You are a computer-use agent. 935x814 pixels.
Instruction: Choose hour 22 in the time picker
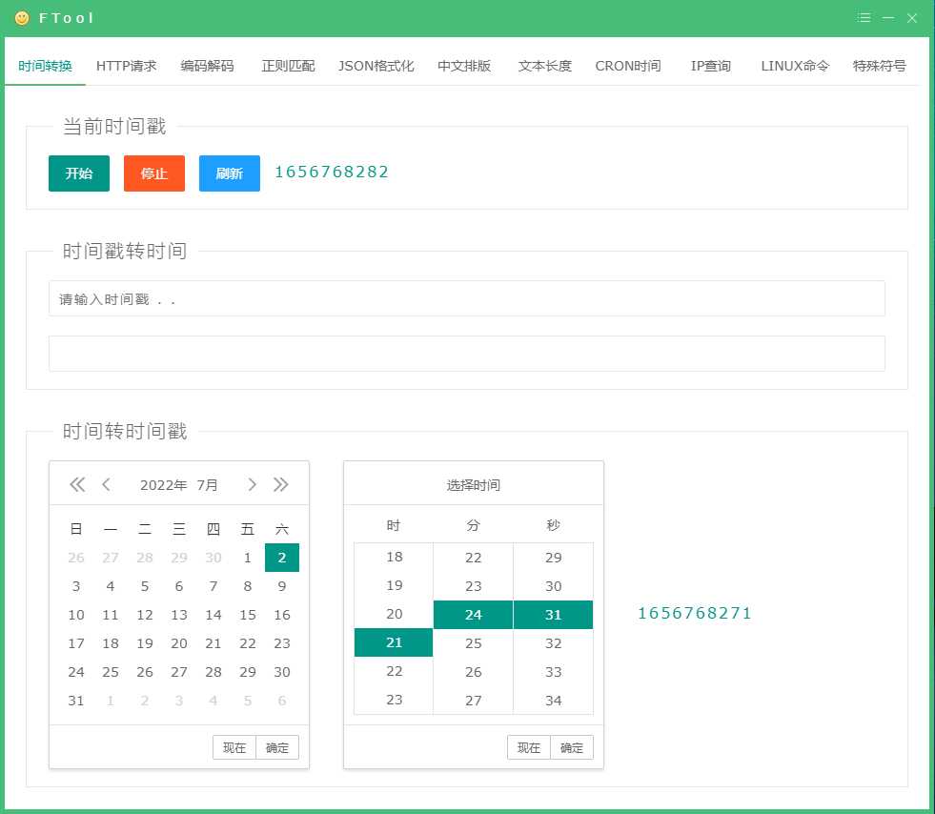click(394, 671)
